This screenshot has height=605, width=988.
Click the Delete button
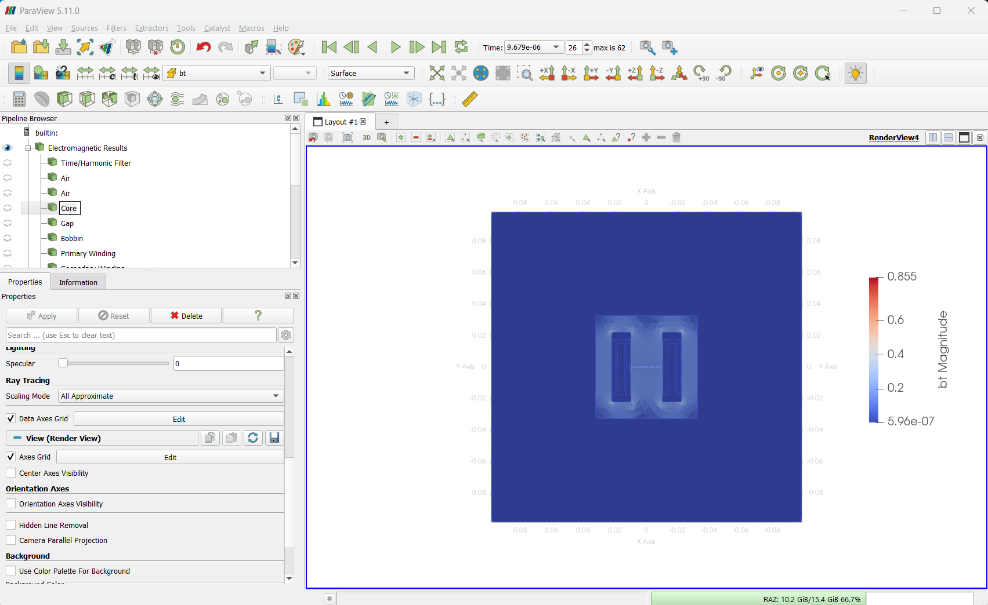pyautogui.click(x=186, y=316)
